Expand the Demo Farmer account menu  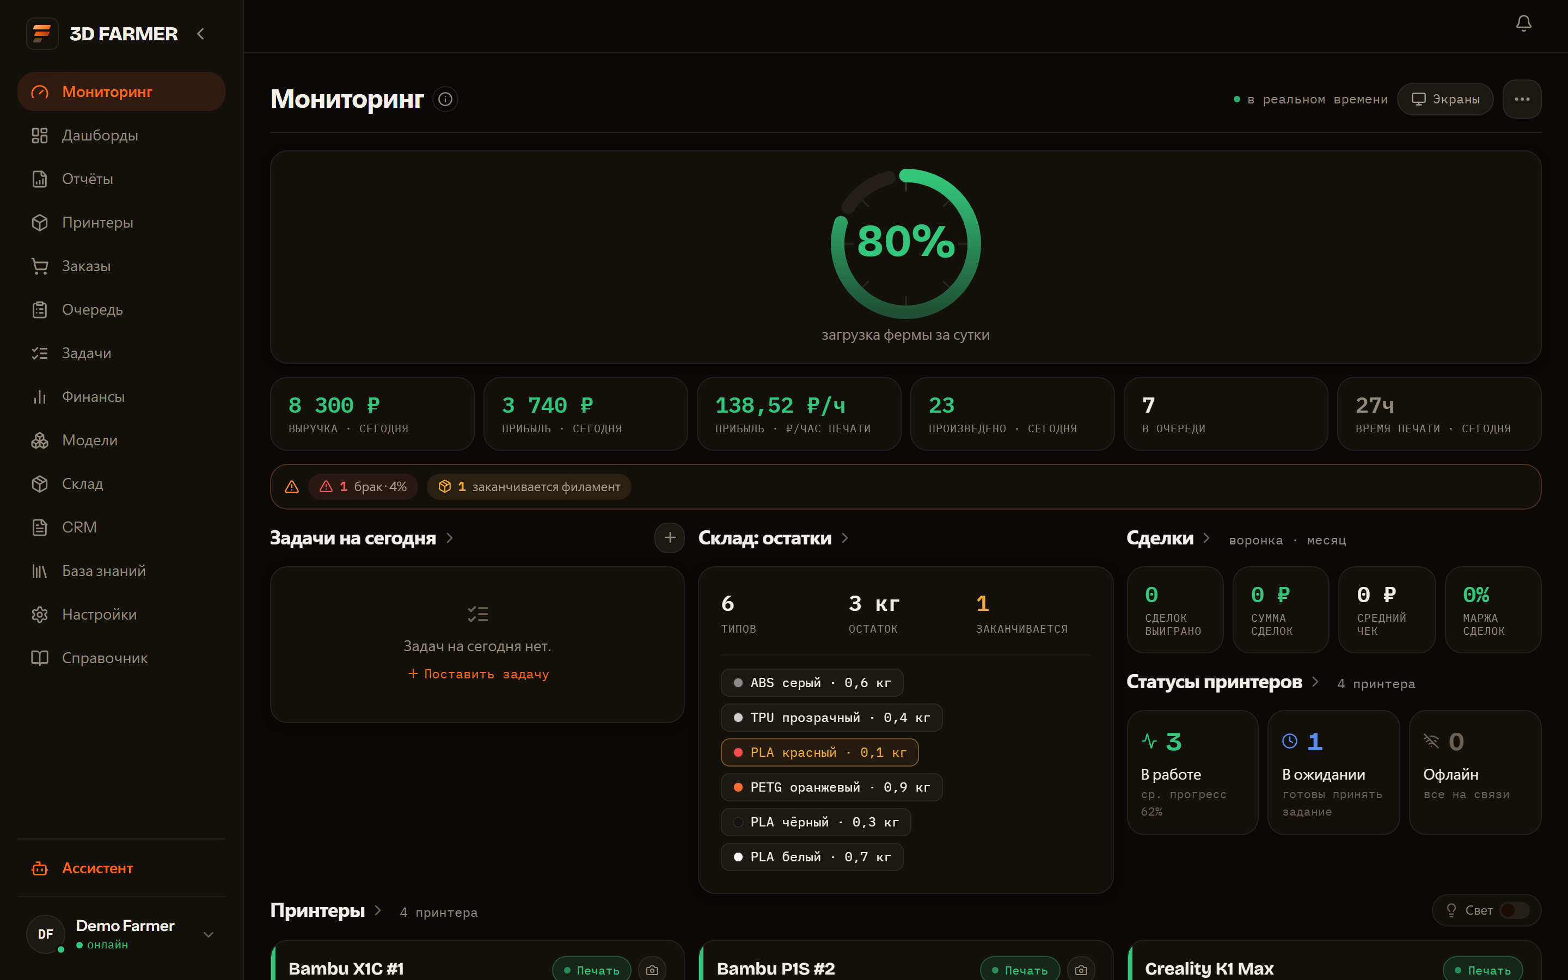click(x=209, y=934)
